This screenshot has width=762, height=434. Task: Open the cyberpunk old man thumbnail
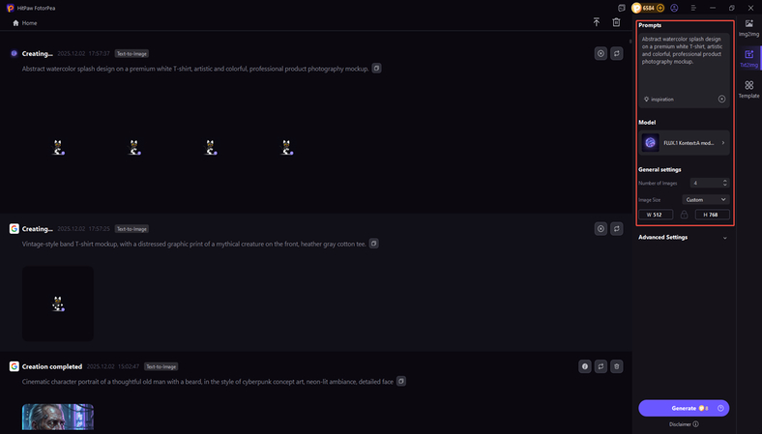(58, 418)
